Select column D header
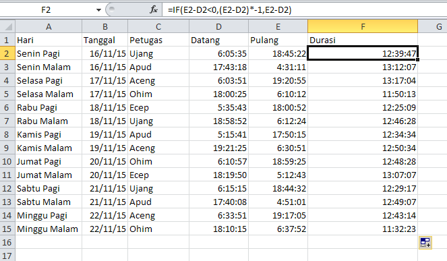Image resolution: width=447 pixels, height=261 pixels. click(x=218, y=26)
